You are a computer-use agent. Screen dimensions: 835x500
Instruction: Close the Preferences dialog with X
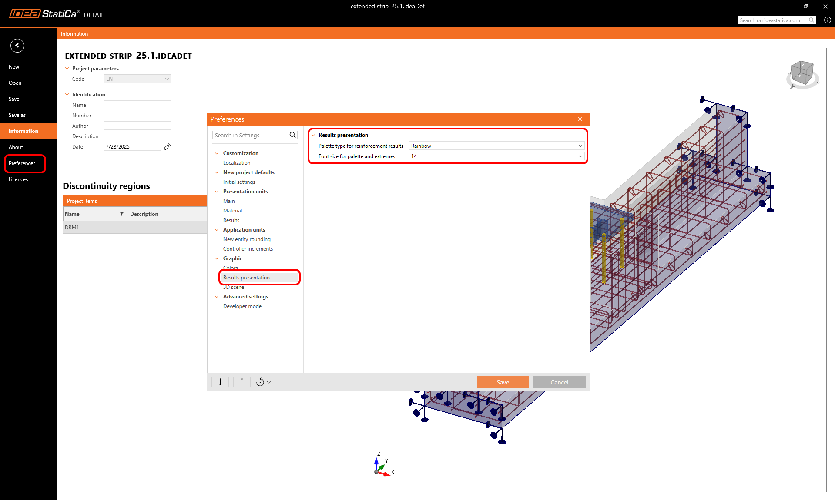pos(580,119)
